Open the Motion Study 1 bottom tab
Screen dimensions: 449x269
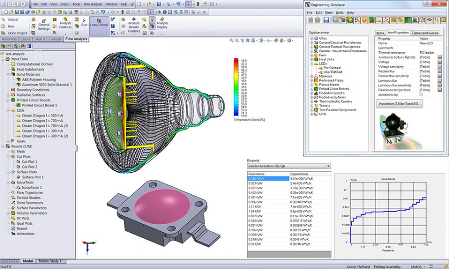[50, 261]
